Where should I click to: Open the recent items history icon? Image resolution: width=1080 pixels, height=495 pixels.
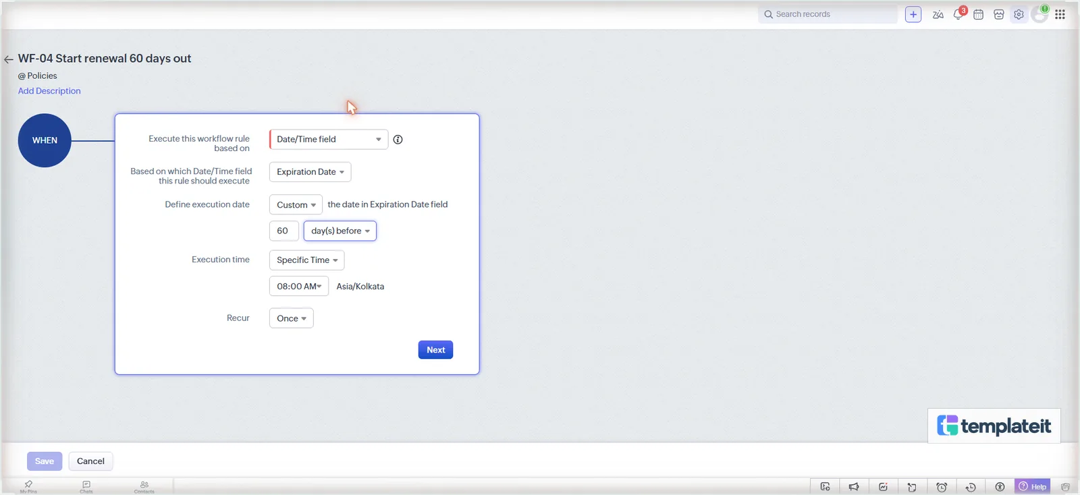tap(971, 487)
